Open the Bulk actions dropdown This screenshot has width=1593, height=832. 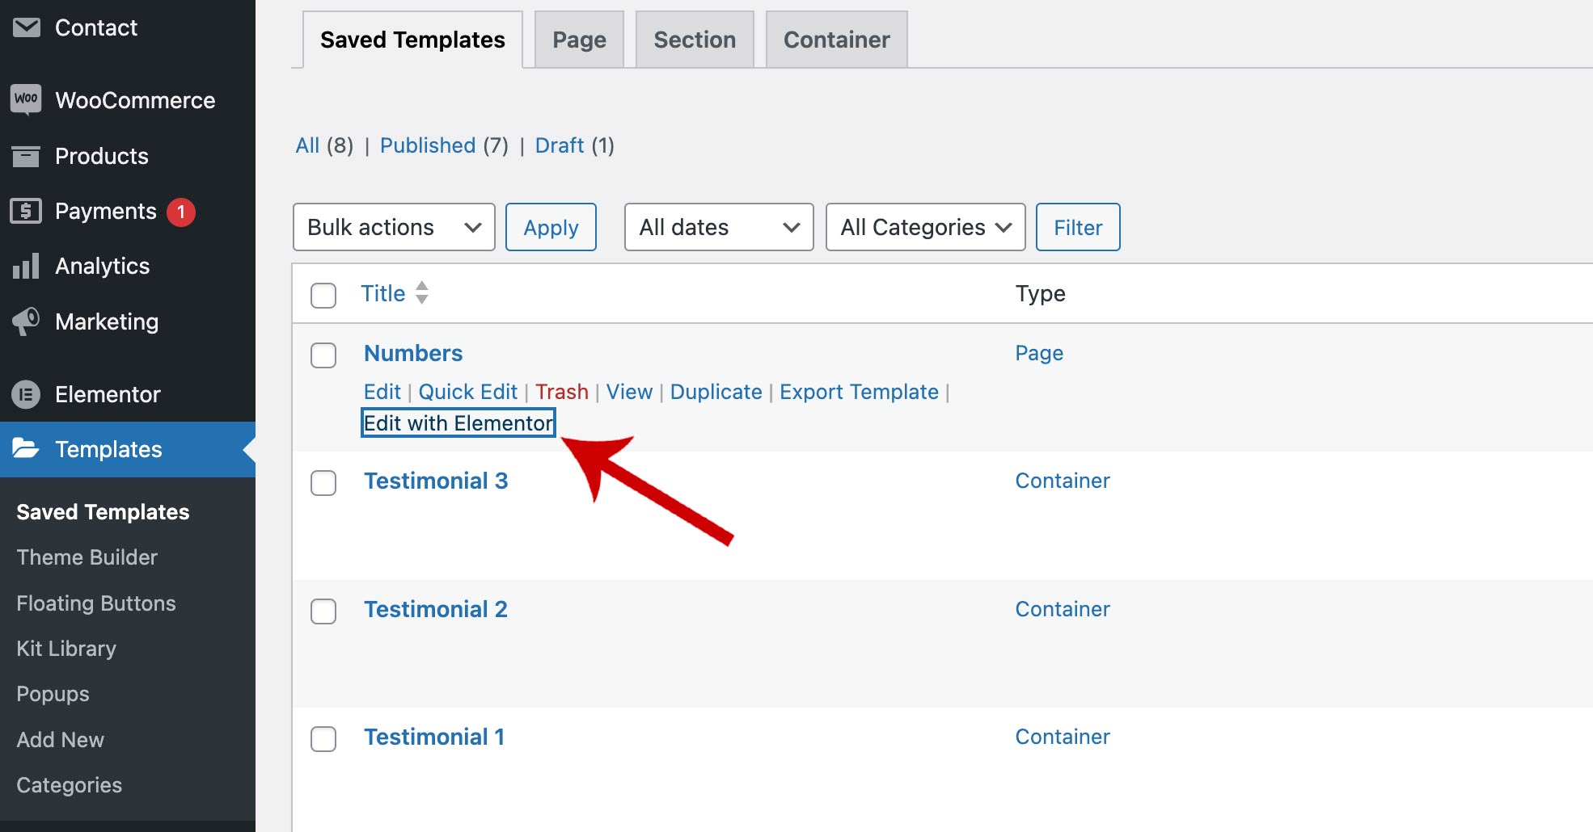(x=394, y=227)
